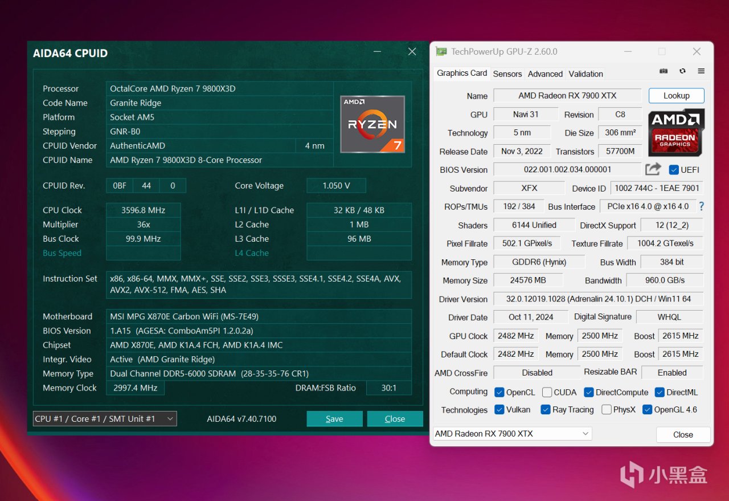Click the Bus Interface question mark

coord(701,206)
